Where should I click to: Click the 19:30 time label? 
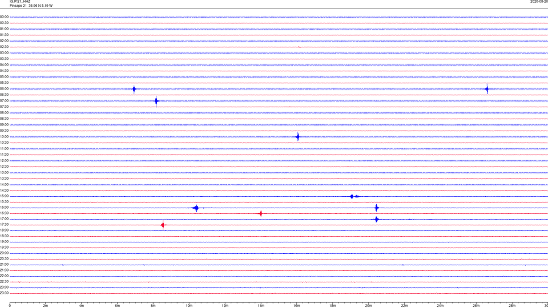(4, 247)
